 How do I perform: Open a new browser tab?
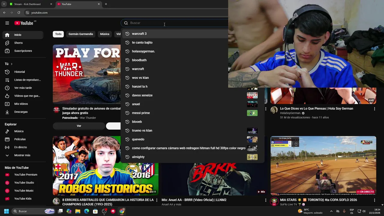tap(106, 4)
